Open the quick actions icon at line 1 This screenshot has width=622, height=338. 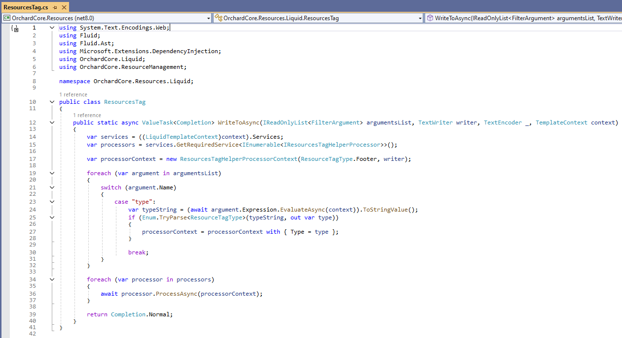coord(15,29)
